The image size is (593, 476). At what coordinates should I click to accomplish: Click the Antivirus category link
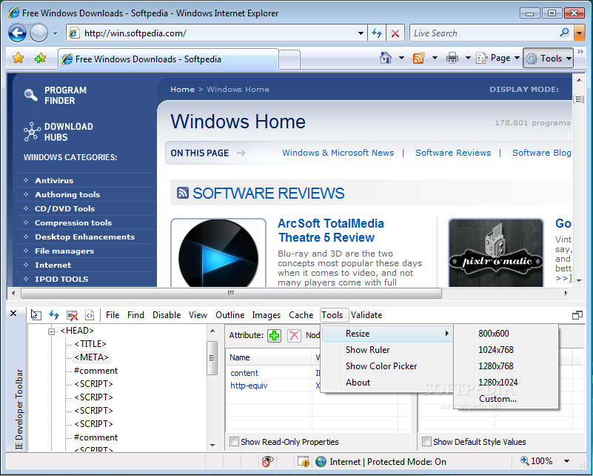point(54,180)
